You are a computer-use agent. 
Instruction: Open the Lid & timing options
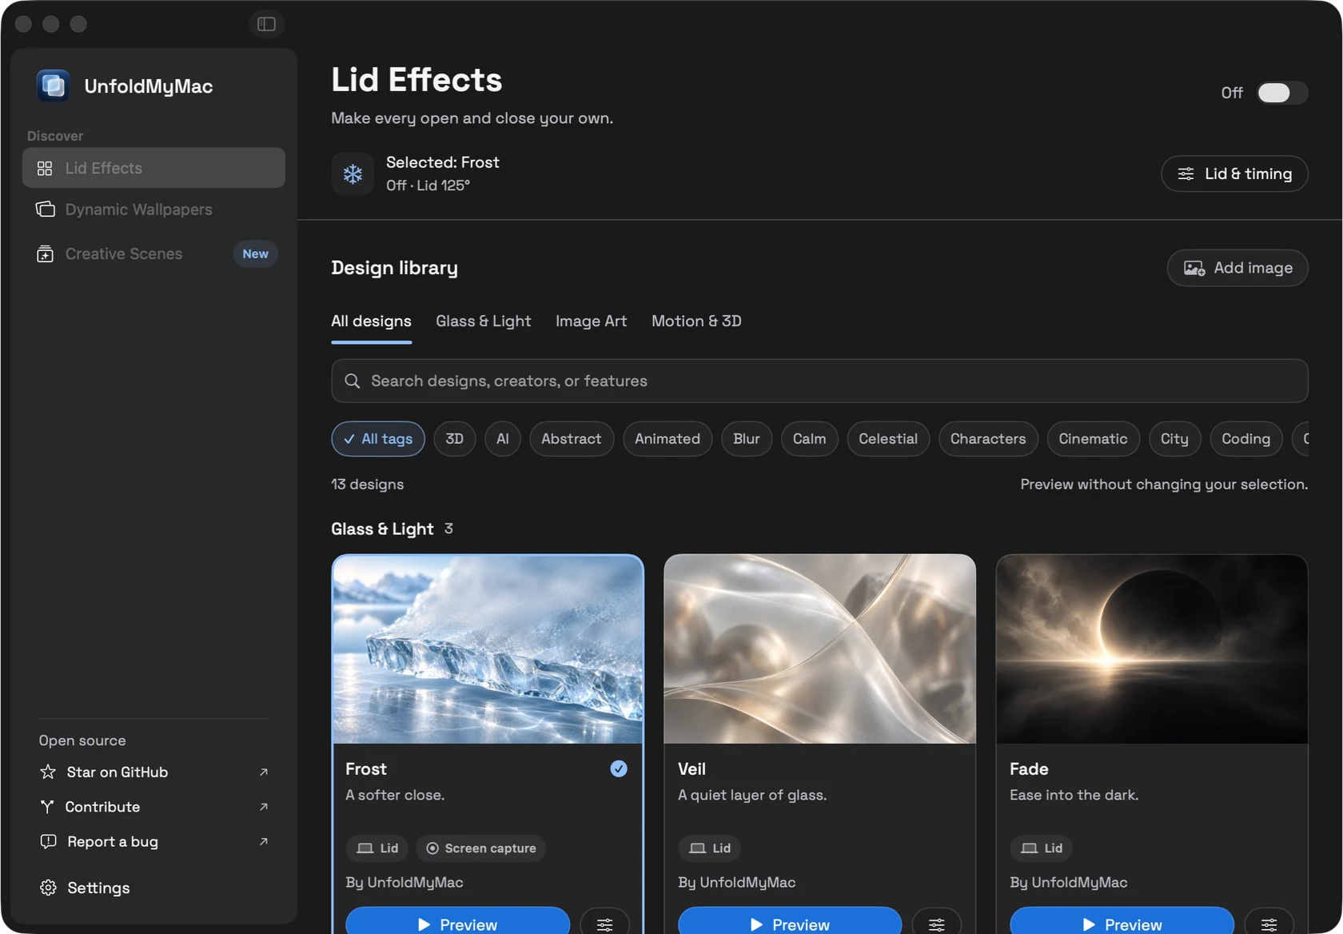click(x=1234, y=174)
